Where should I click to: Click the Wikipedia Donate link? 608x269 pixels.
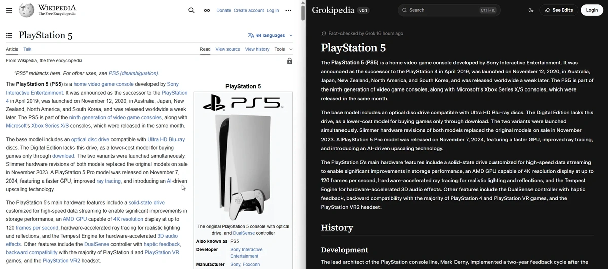click(x=223, y=10)
